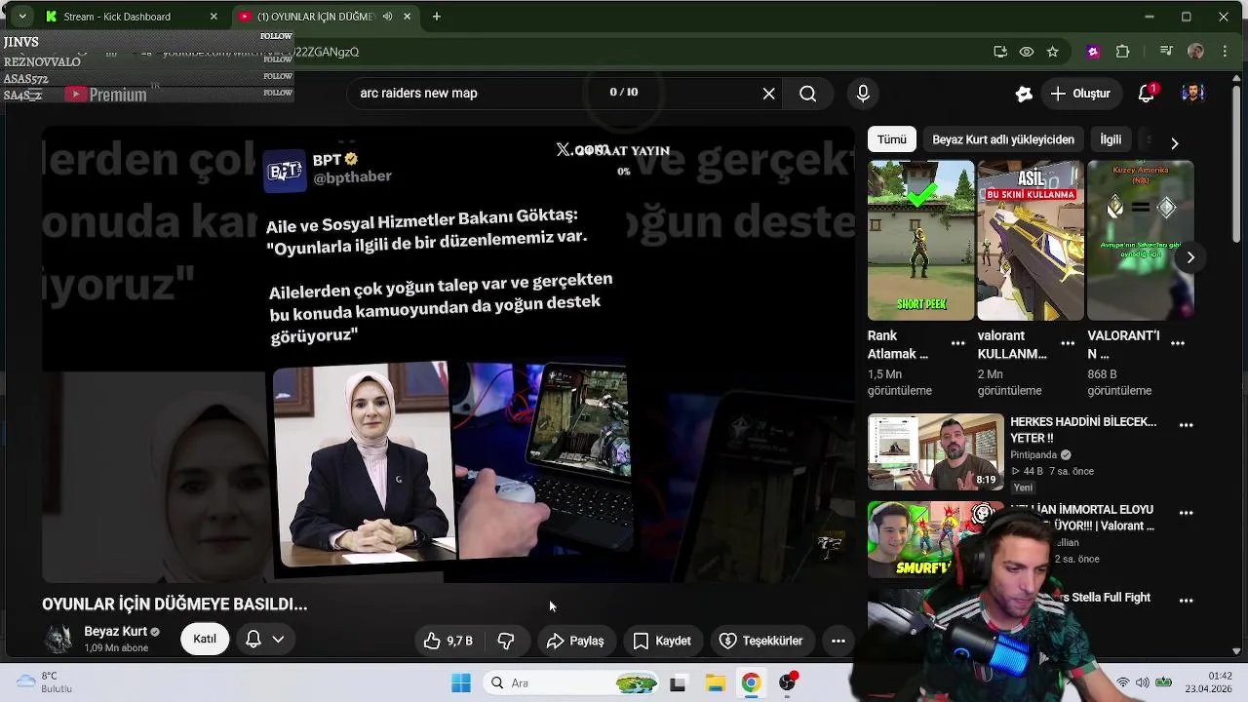The width and height of the screenshot is (1248, 702).
Task: Go to YouTube home via Premium logo
Action: (106, 95)
